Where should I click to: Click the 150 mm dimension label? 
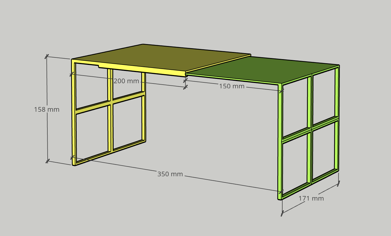pos(232,86)
